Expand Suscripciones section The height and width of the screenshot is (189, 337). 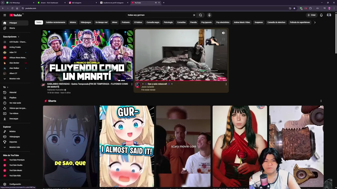(x=11, y=37)
